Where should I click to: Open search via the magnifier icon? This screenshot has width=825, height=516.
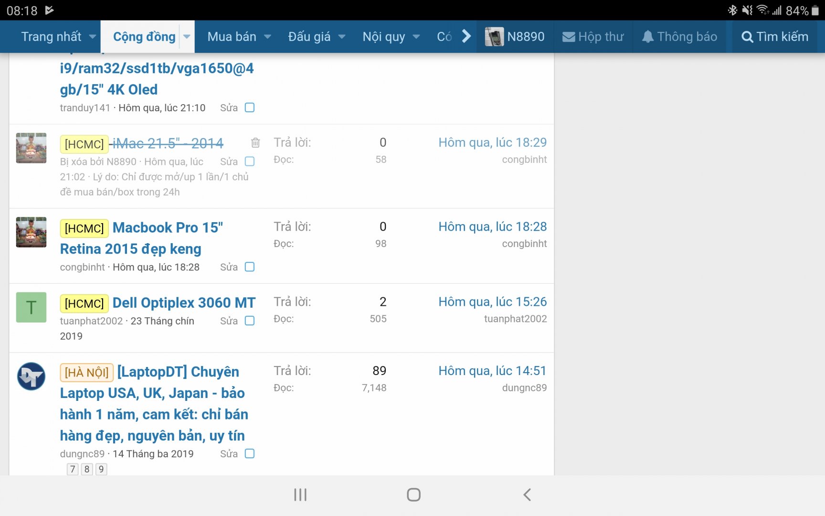(748, 36)
